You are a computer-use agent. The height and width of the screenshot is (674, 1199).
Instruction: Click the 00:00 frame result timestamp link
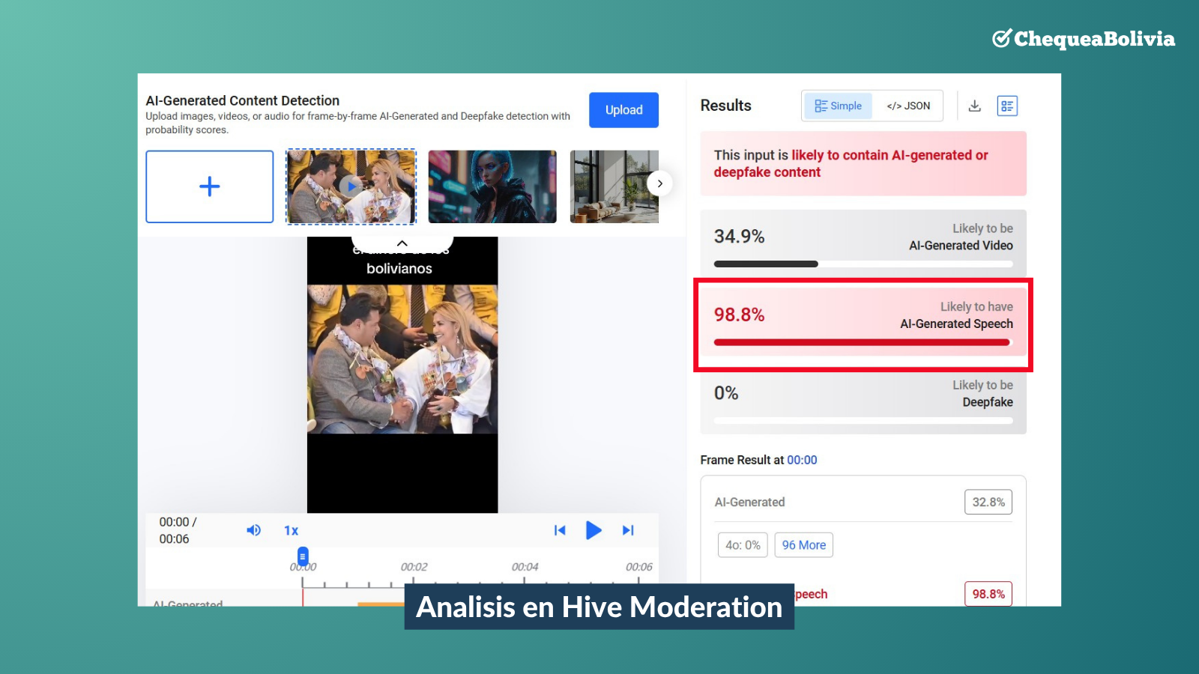[x=802, y=460]
